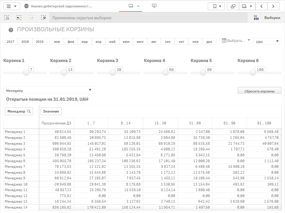Open the UAH currency dropdown
The height and width of the screenshot is (213, 285).
tap(267, 41)
